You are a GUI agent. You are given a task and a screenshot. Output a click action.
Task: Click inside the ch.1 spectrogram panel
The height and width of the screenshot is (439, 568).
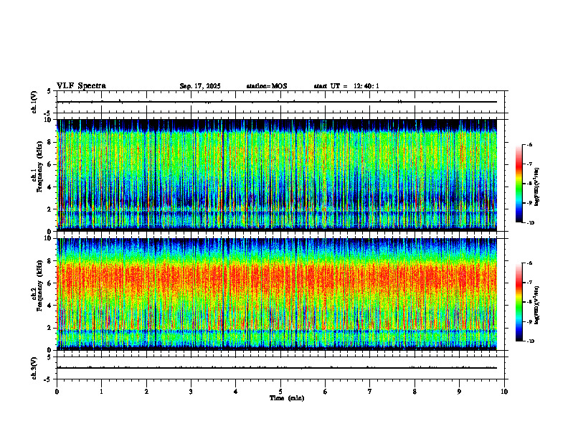click(277, 175)
